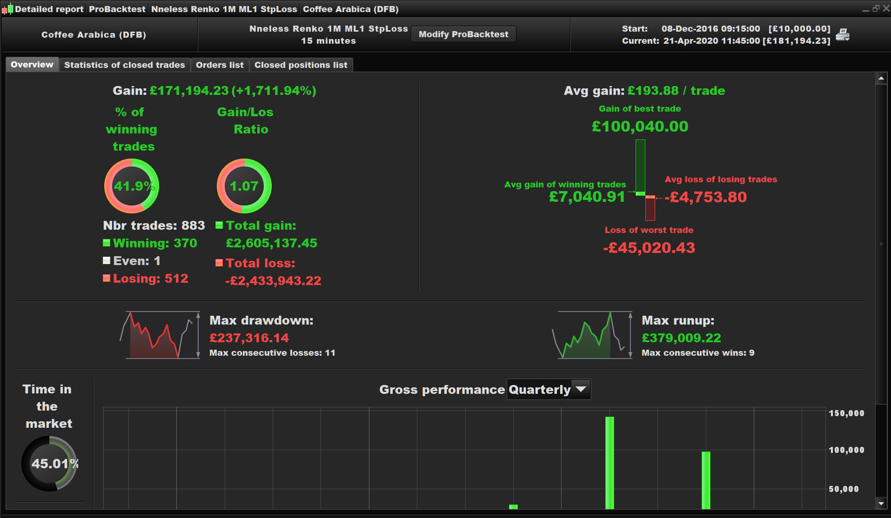891x518 pixels.
Task: Click avg losing trades -£4,753.80 value
Action: 705,197
